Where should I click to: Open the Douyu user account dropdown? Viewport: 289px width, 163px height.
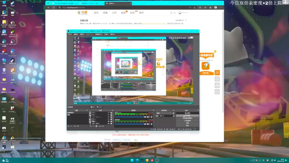coord(184,13)
